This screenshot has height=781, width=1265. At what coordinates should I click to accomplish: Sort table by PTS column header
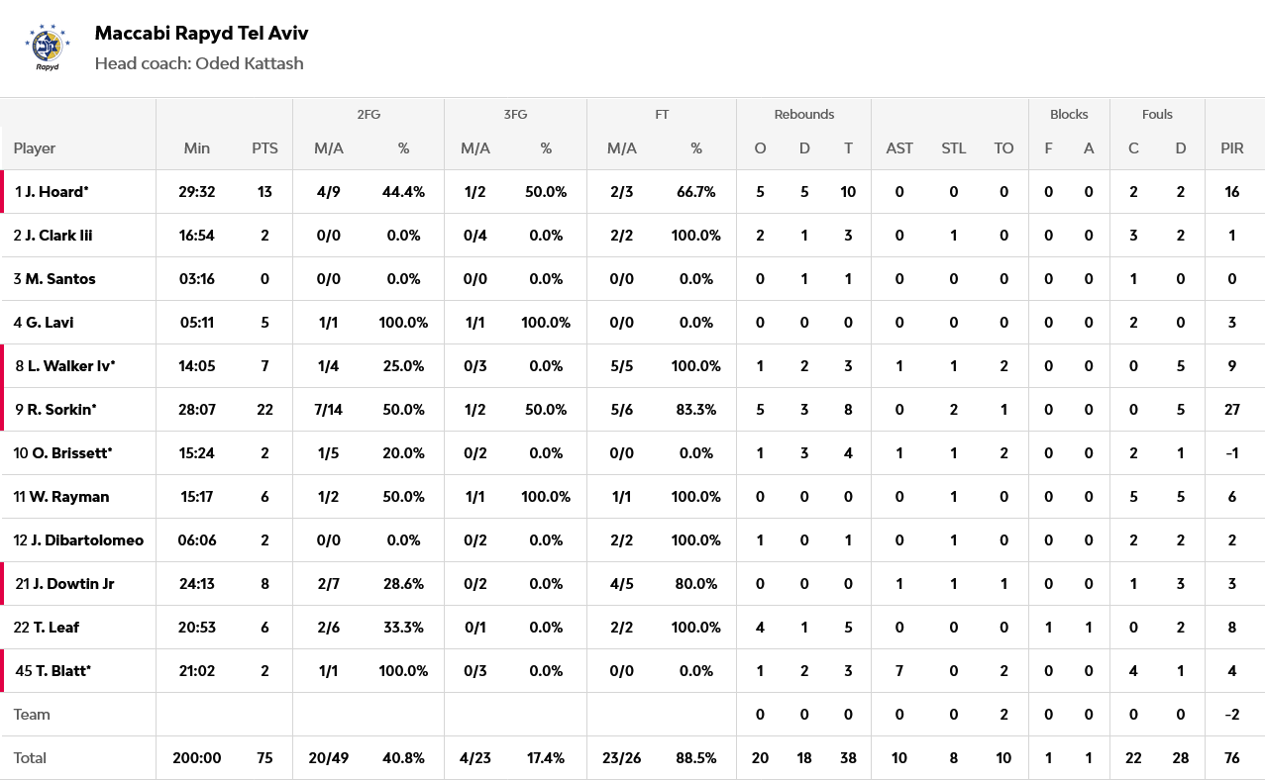tap(264, 148)
